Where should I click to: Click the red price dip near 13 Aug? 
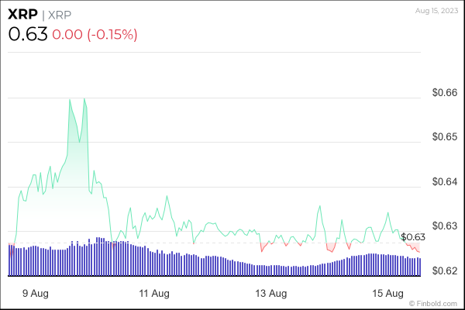[x=263, y=249]
